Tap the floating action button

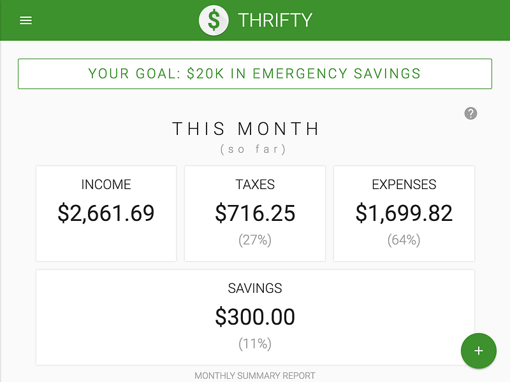[x=479, y=351]
